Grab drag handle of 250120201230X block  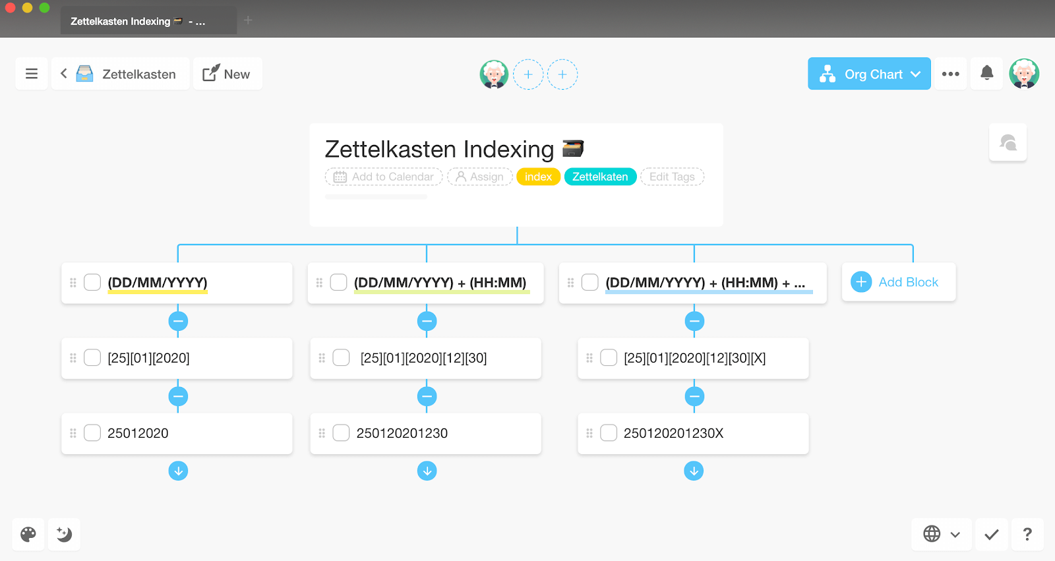click(589, 433)
